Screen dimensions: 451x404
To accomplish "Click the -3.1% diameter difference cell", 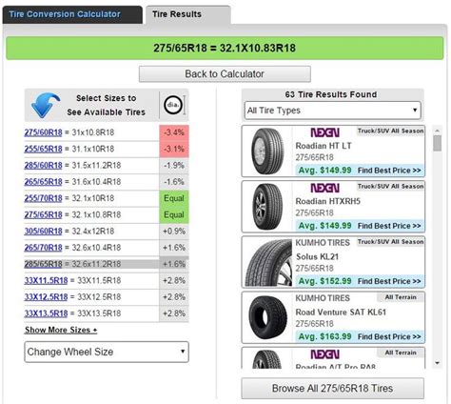I will click(174, 149).
